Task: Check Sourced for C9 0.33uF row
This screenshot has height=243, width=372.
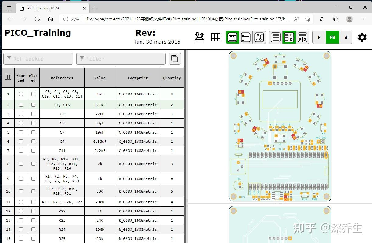Action: coord(21,141)
